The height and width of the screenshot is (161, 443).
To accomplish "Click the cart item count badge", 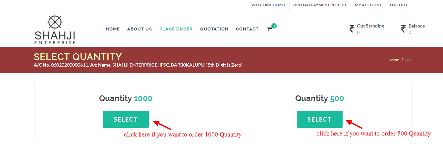I will (x=274, y=26).
